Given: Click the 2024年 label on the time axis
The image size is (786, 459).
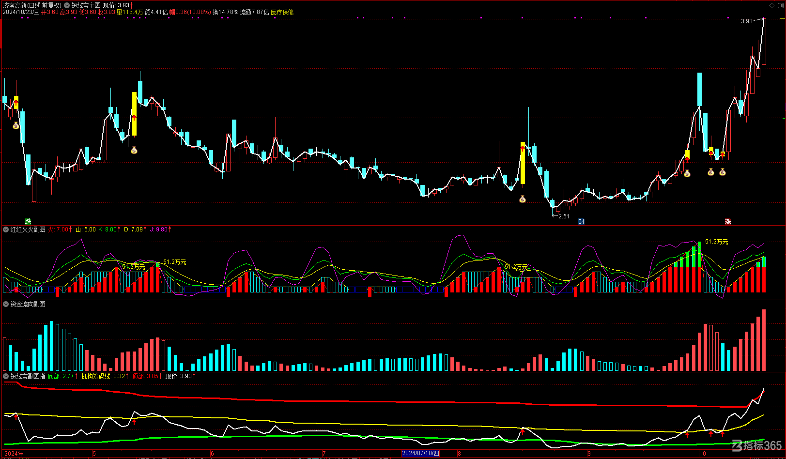Looking at the screenshot, I should [14, 454].
